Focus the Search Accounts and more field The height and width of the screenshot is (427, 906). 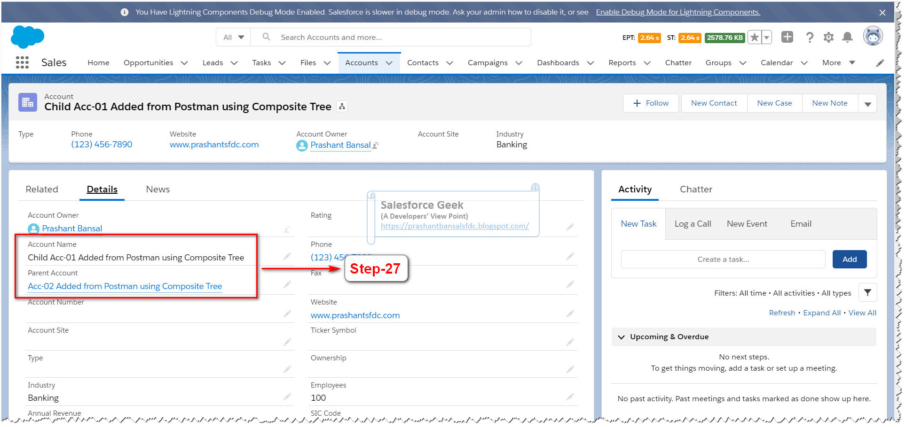[391, 38]
